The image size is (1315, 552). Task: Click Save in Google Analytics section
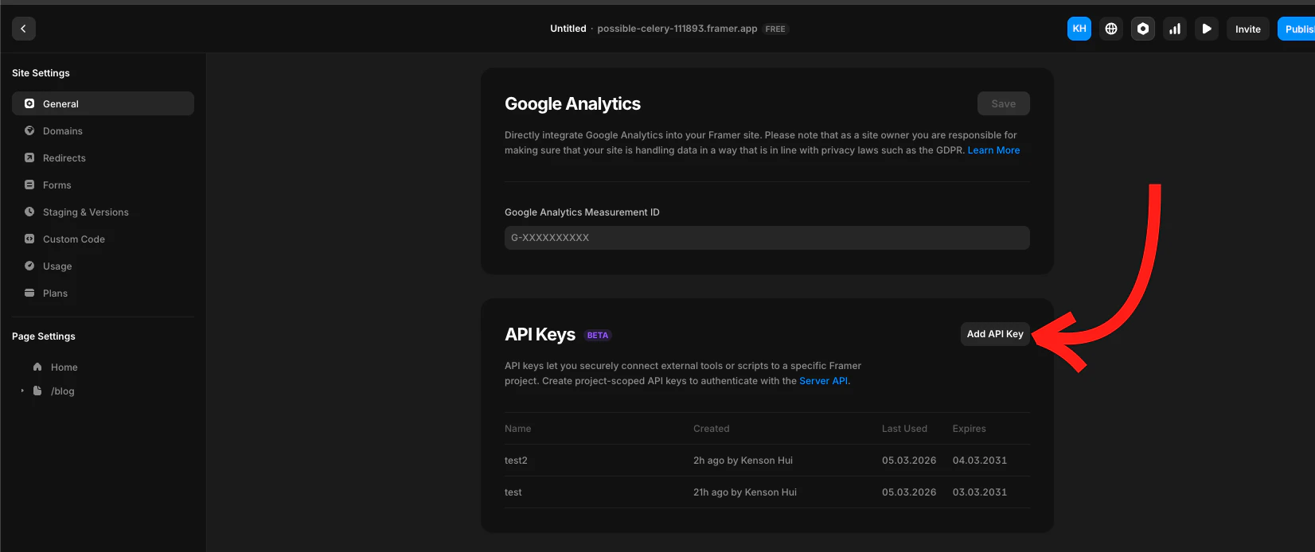tap(1003, 103)
